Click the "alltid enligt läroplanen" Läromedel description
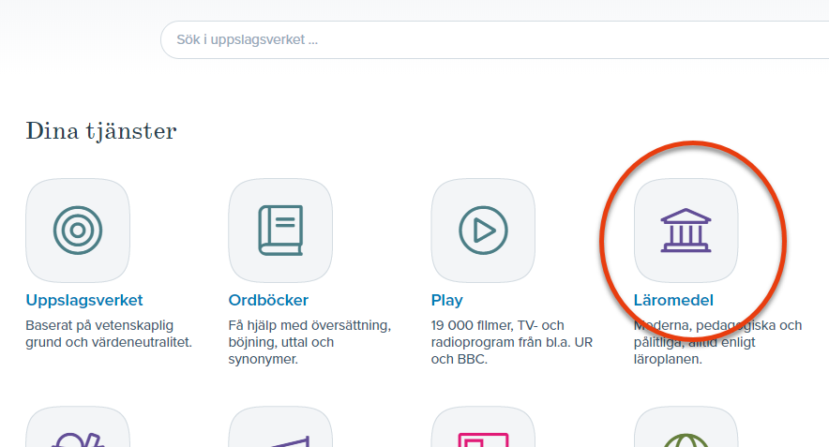The image size is (829, 447). [718, 342]
